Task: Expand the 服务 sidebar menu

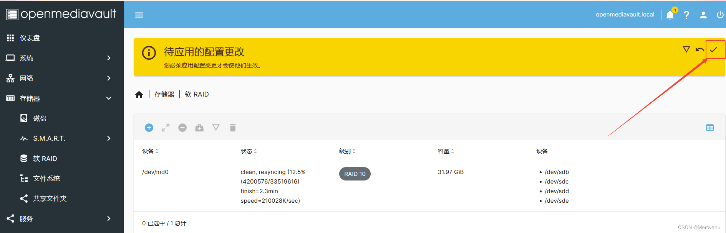Action: (62, 218)
